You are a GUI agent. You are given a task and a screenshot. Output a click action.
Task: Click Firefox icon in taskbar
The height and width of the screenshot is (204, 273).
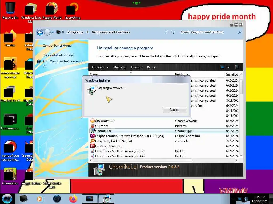pos(73,199)
